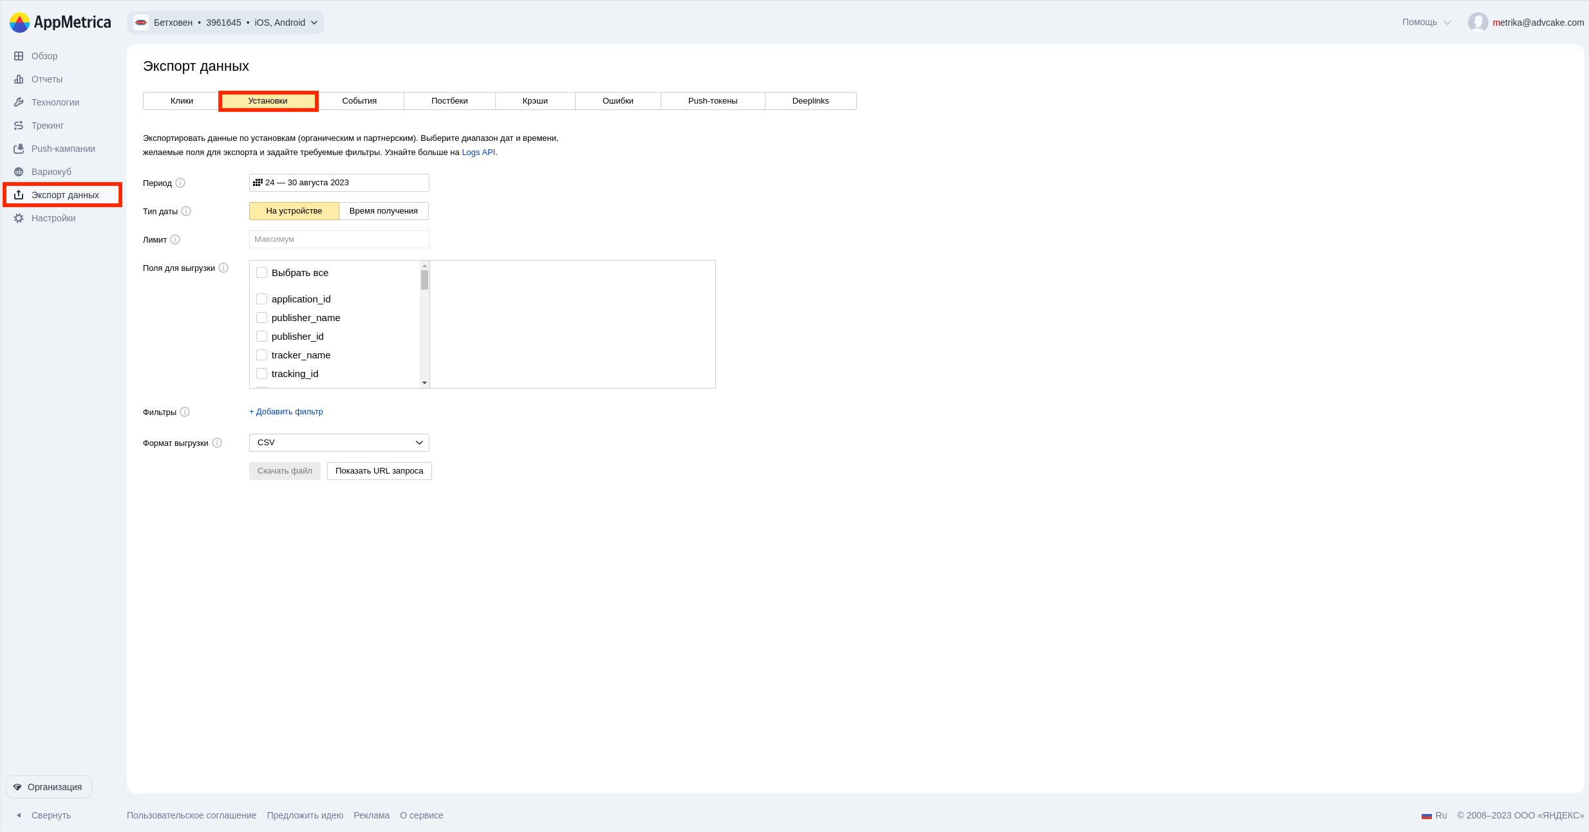This screenshot has height=832, width=1589.
Task: Switch to the События tab
Action: point(359,101)
